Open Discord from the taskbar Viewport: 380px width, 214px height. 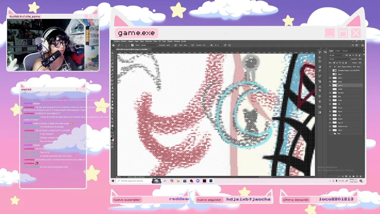coord(198,181)
